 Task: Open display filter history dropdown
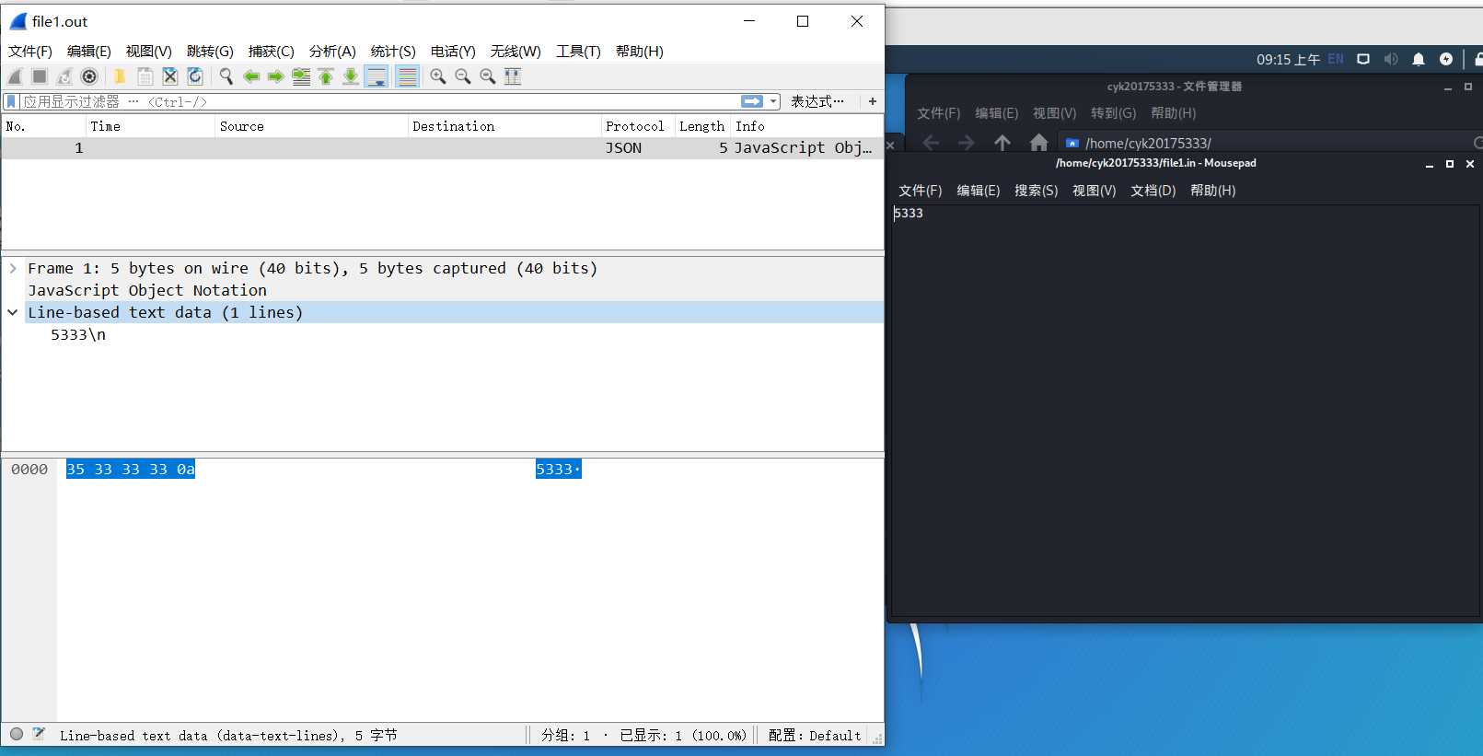click(773, 101)
